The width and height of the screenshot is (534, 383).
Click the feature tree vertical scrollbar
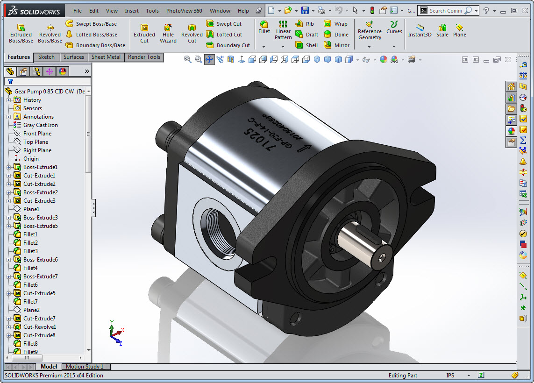pos(89,134)
